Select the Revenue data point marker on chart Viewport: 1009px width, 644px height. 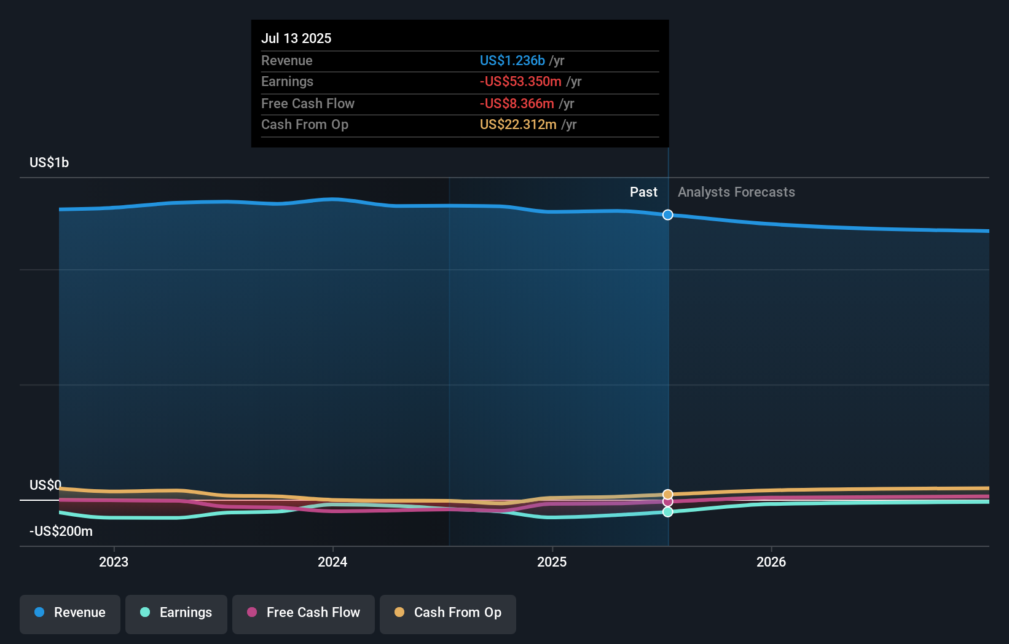pos(668,215)
